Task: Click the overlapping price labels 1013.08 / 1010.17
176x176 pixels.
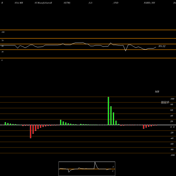Action: pos(165,102)
